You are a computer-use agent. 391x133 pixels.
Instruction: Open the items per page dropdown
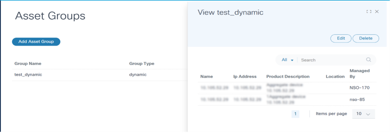point(363,114)
